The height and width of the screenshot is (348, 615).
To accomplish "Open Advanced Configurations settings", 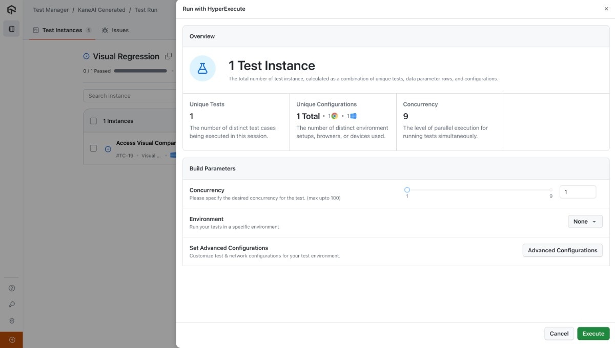I will (562, 250).
